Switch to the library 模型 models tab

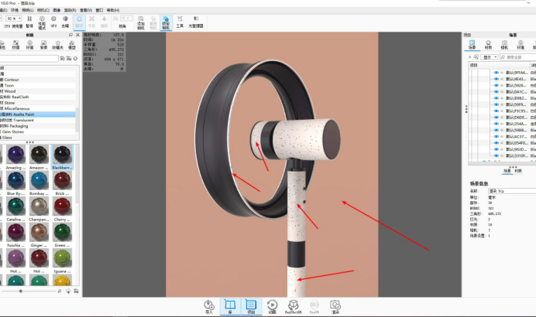click(x=72, y=45)
